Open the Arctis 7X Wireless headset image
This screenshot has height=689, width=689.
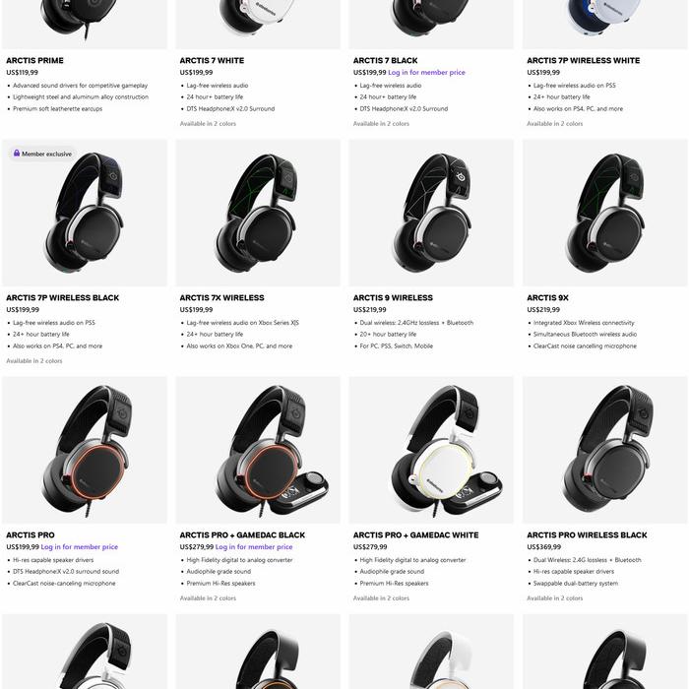[x=258, y=214]
